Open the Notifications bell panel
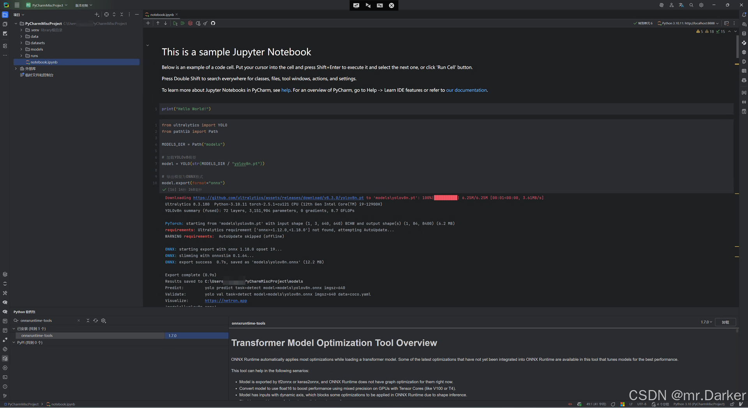Image resolution: width=748 pixels, height=408 pixels. pos(744,15)
